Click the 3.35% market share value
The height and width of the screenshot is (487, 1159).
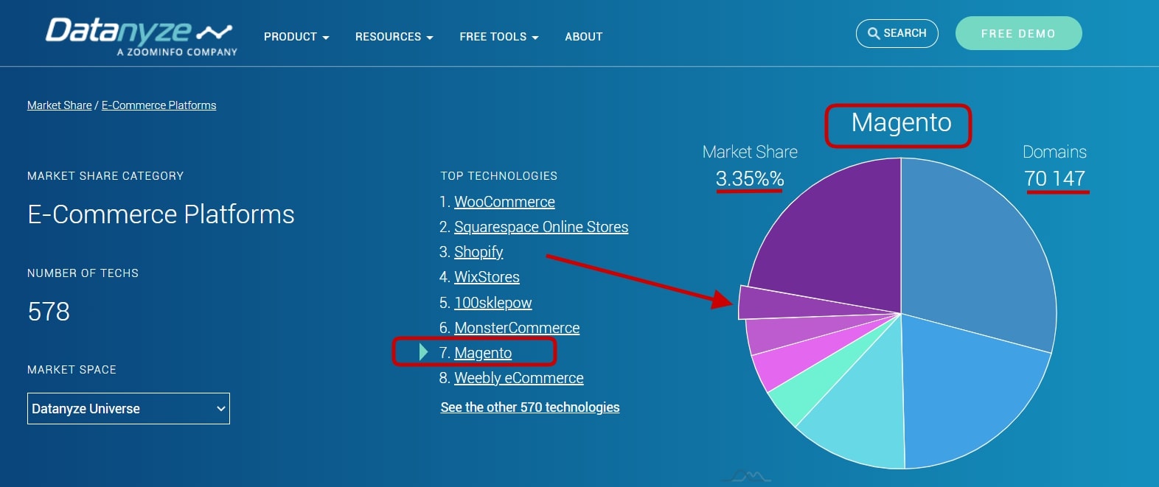tap(750, 178)
